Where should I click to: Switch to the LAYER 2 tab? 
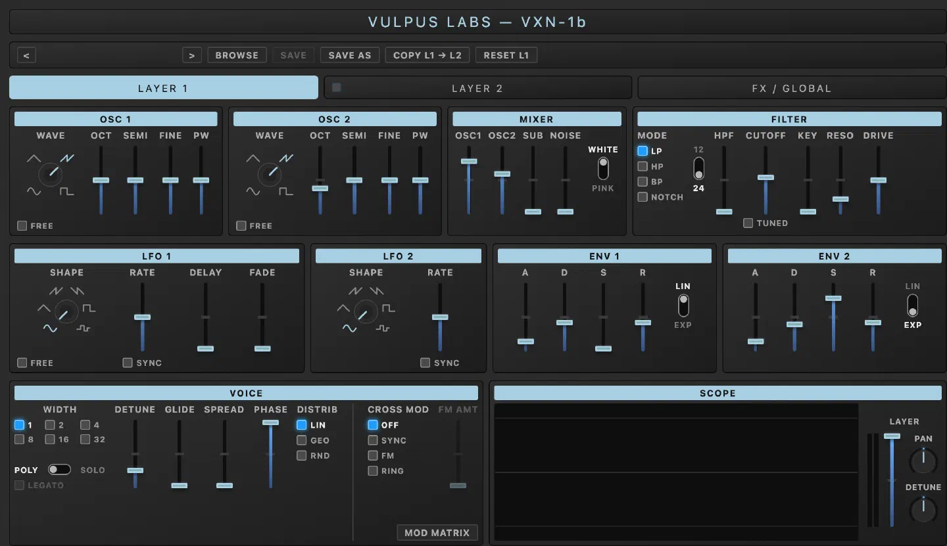click(477, 88)
